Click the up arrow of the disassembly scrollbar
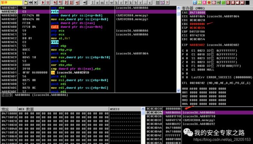253x144 pixels. tap(178, 8)
